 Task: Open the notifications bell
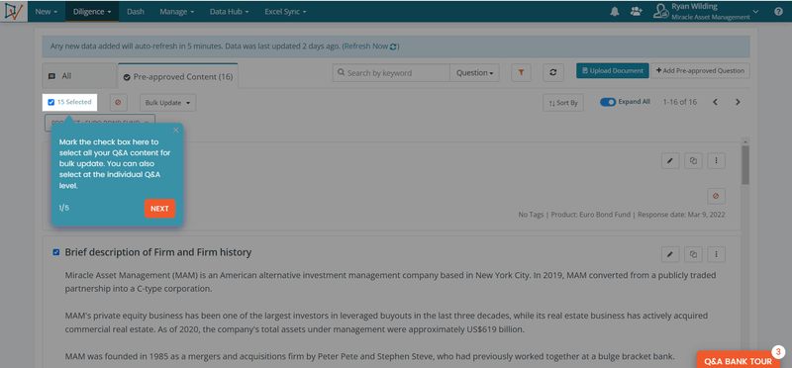pyautogui.click(x=615, y=12)
